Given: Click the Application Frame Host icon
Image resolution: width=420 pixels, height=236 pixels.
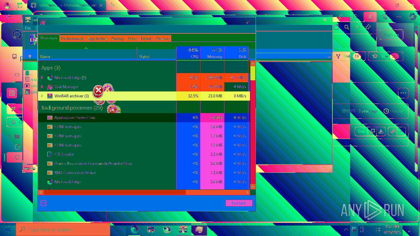Looking at the screenshot, I should click(x=50, y=118).
